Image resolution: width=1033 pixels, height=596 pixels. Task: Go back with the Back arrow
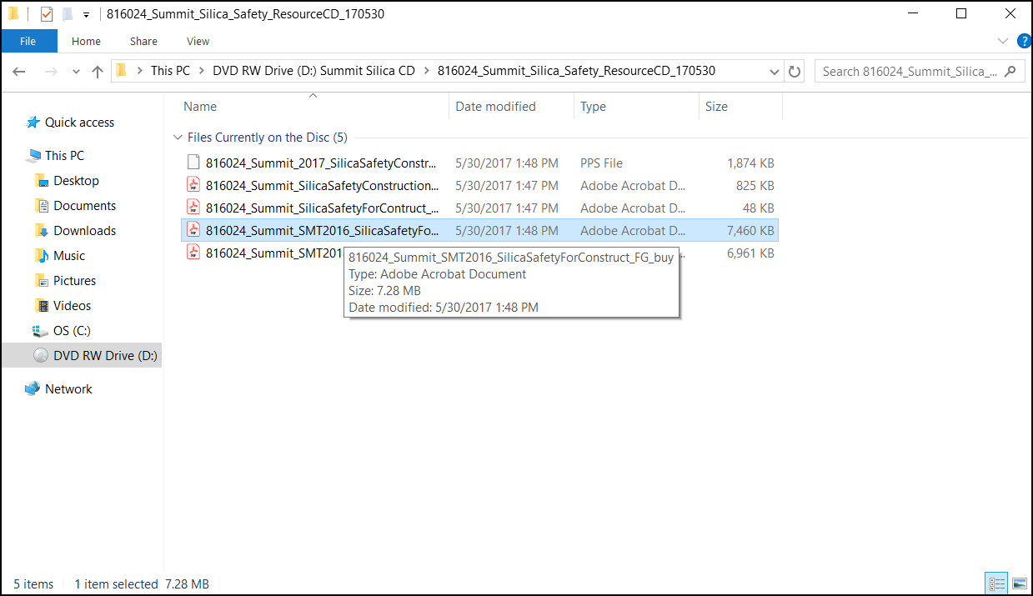pos(19,72)
